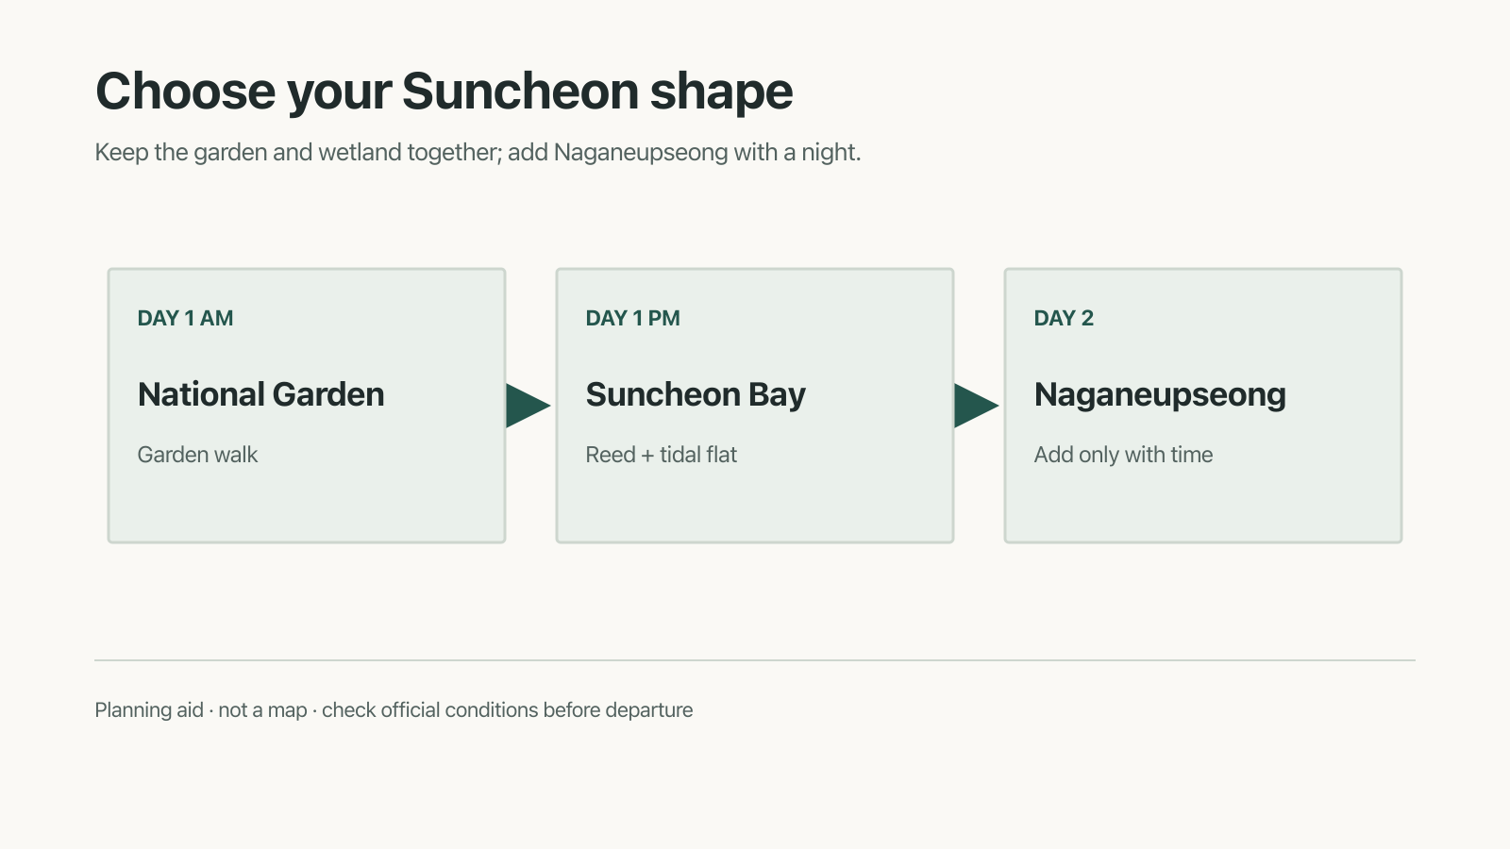The height and width of the screenshot is (849, 1510).
Task: Click the empty lower area of Suncheon Bay card
Action: pyautogui.click(x=755, y=507)
